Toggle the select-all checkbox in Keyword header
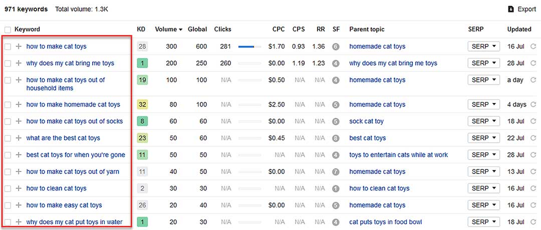Viewport: 541px width, 230px height. point(8,29)
